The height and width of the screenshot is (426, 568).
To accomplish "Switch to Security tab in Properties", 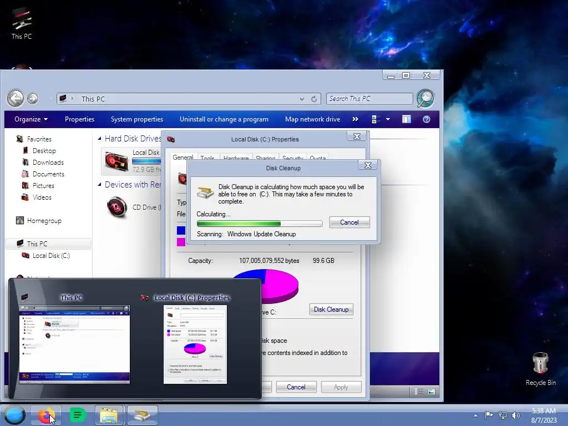I will pos(293,158).
